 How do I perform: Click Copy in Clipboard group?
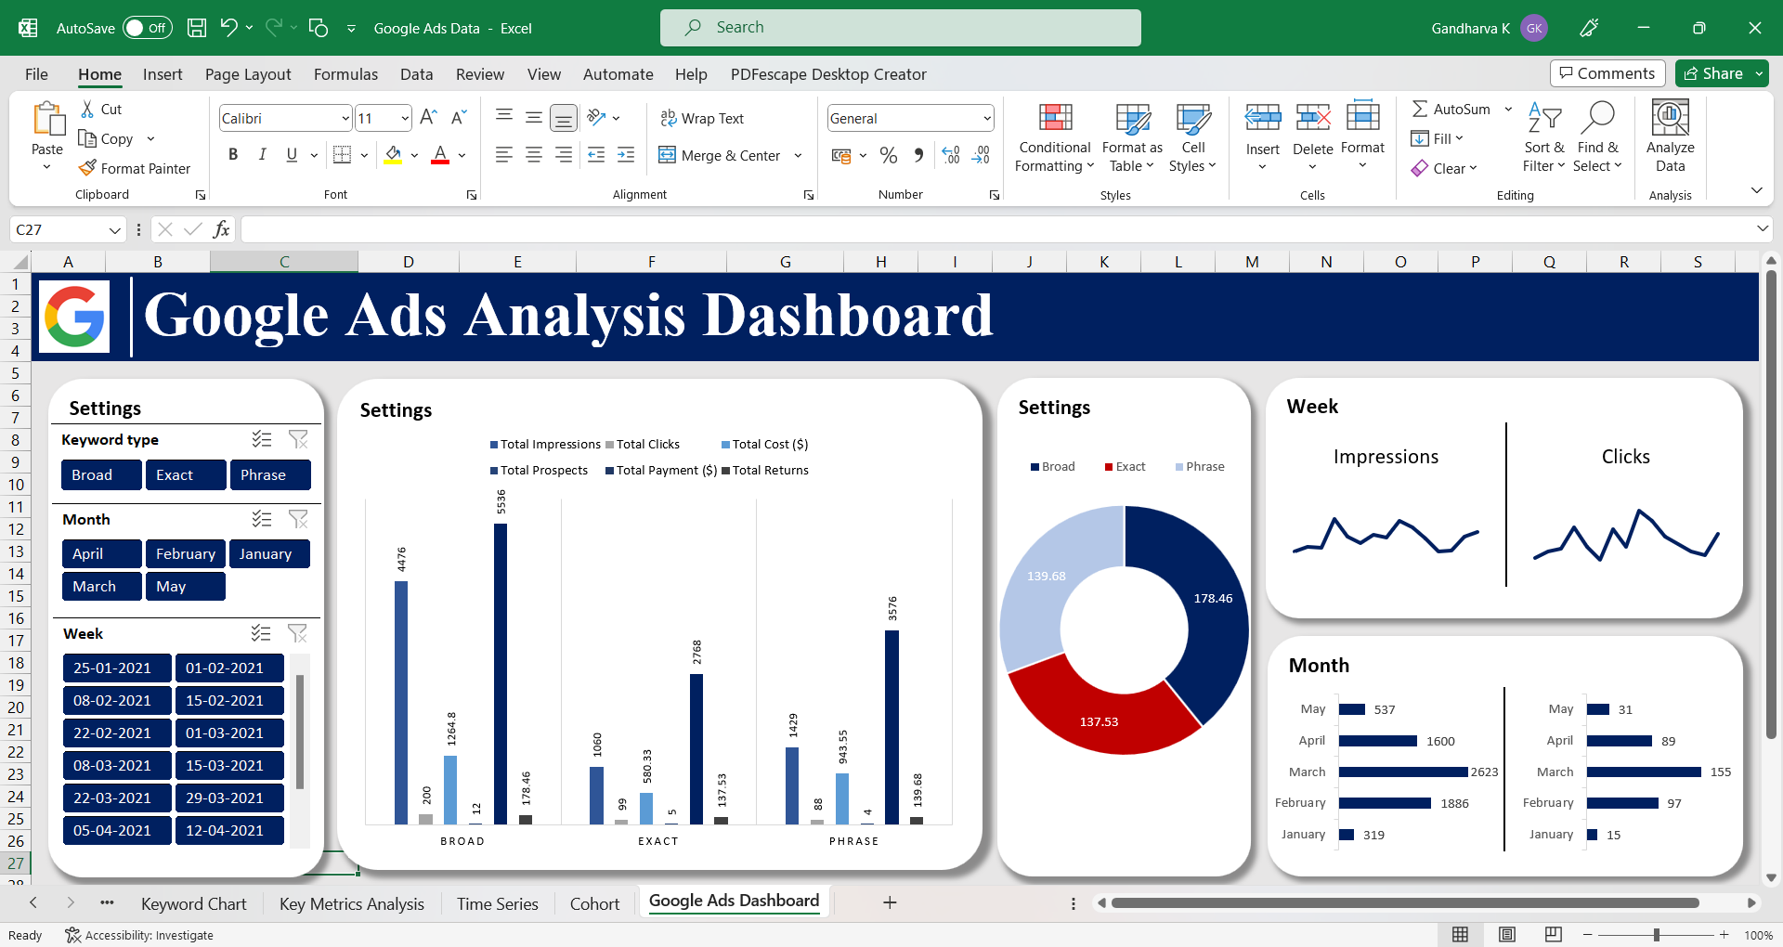pos(107,138)
